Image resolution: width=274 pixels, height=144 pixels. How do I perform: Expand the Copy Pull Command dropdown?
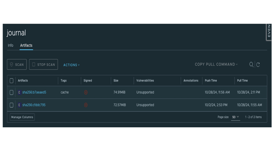click(x=216, y=64)
